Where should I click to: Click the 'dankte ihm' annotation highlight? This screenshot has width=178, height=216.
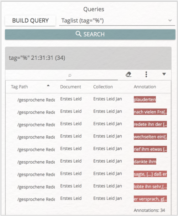tap(145, 162)
